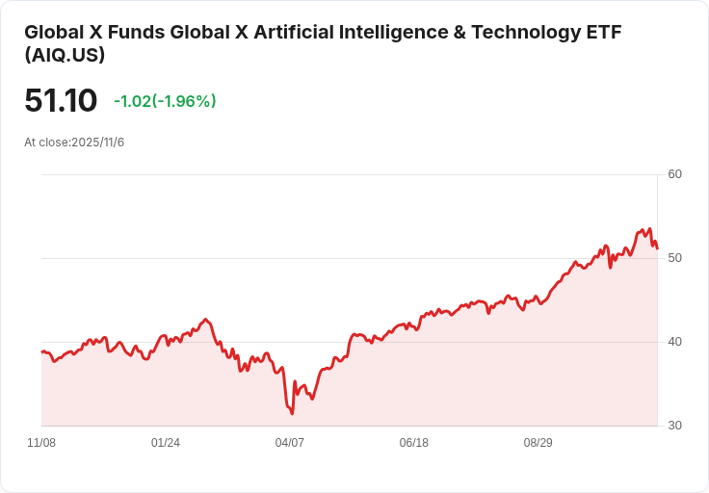The height and width of the screenshot is (493, 709).
Task: Click the At close:2025/11/6 timestamp
Action: tap(74, 143)
